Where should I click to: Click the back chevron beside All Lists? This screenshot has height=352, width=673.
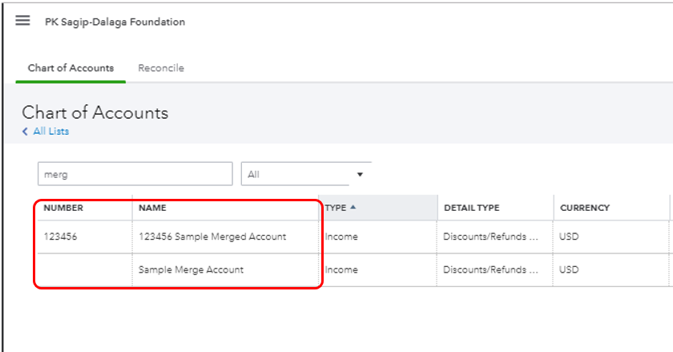click(26, 131)
